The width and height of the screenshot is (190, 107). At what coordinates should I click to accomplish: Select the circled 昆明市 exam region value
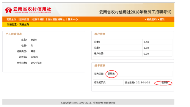point(111,74)
